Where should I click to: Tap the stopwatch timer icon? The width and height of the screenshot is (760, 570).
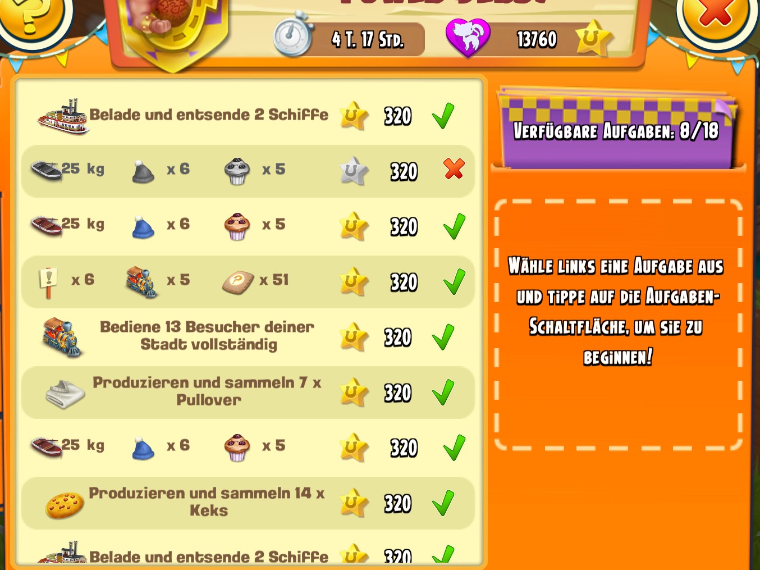[x=294, y=37]
